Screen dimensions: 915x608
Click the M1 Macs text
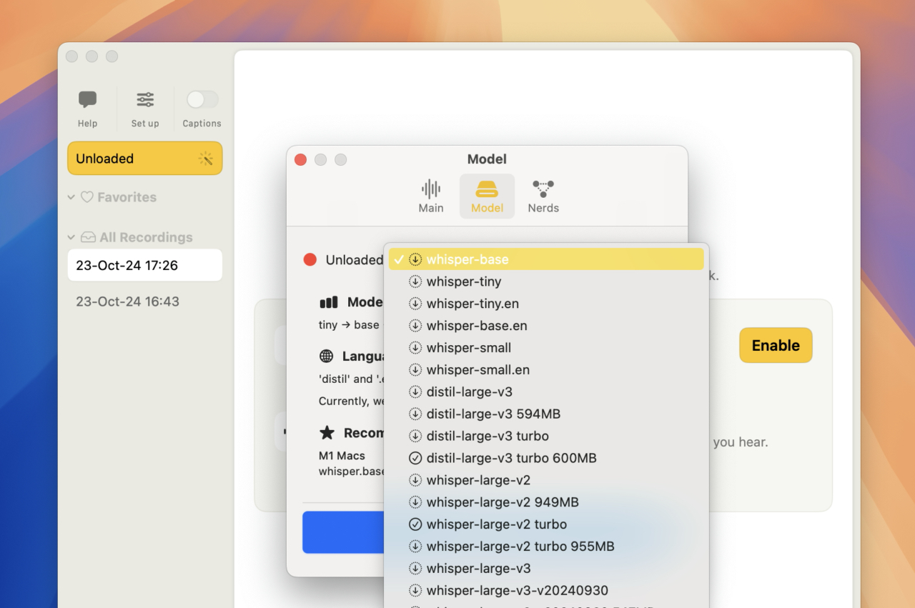(342, 456)
